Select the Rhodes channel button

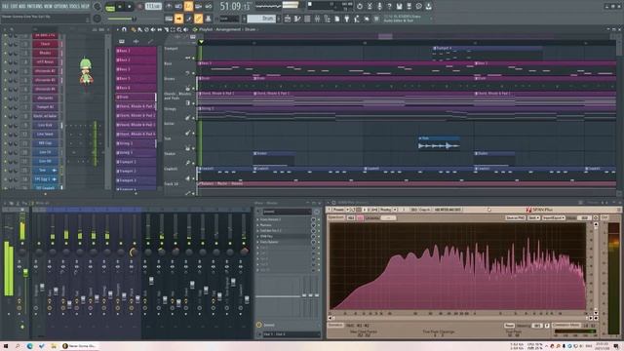(45, 53)
